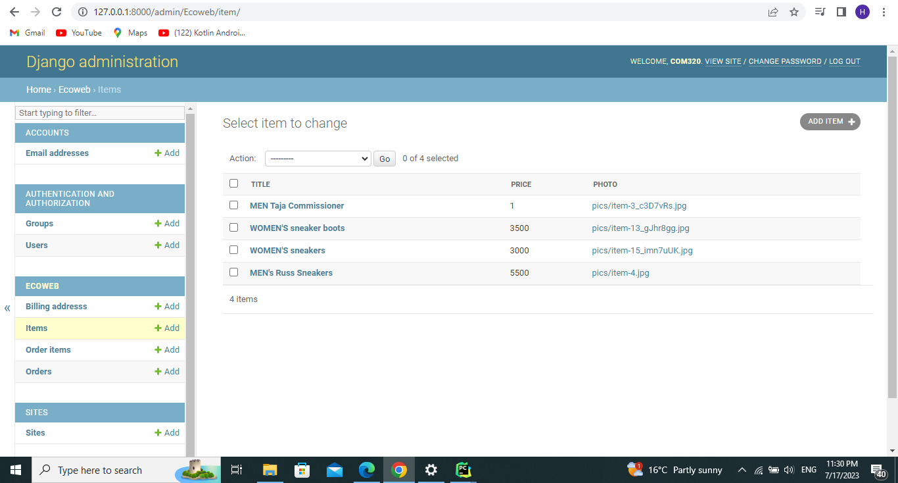Open the Action dropdown menu
898x483 pixels.
coord(318,159)
